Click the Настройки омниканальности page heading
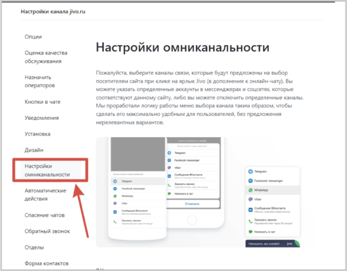Viewport: 347px width, 271px height. click(183, 47)
